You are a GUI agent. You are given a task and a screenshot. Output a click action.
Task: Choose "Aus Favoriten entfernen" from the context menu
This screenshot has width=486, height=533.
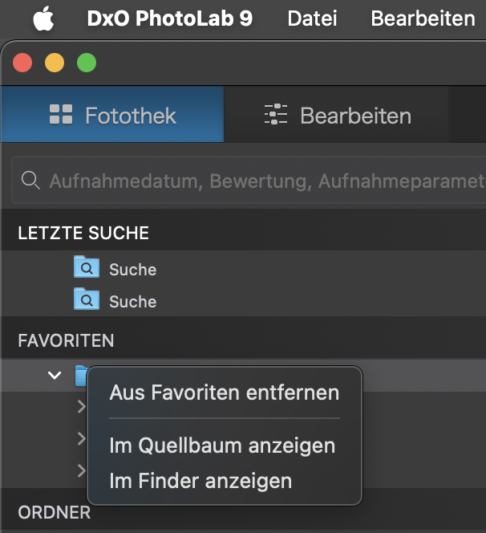pos(224,393)
